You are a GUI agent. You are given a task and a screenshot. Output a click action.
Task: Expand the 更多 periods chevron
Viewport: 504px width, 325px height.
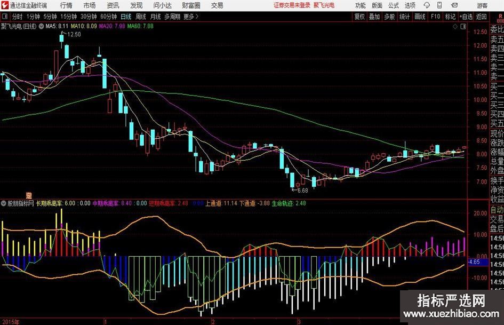(x=197, y=17)
